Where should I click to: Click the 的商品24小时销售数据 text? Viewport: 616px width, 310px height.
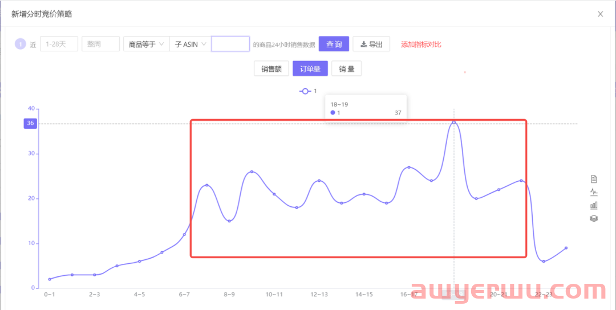pyautogui.click(x=284, y=45)
